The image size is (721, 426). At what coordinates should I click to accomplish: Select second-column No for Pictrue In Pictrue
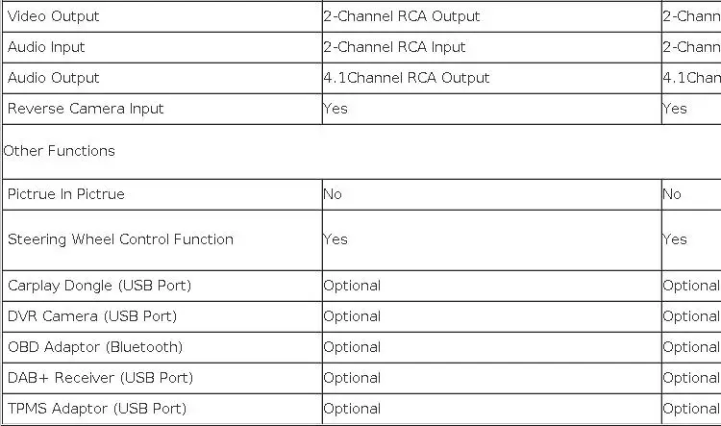pos(333,194)
